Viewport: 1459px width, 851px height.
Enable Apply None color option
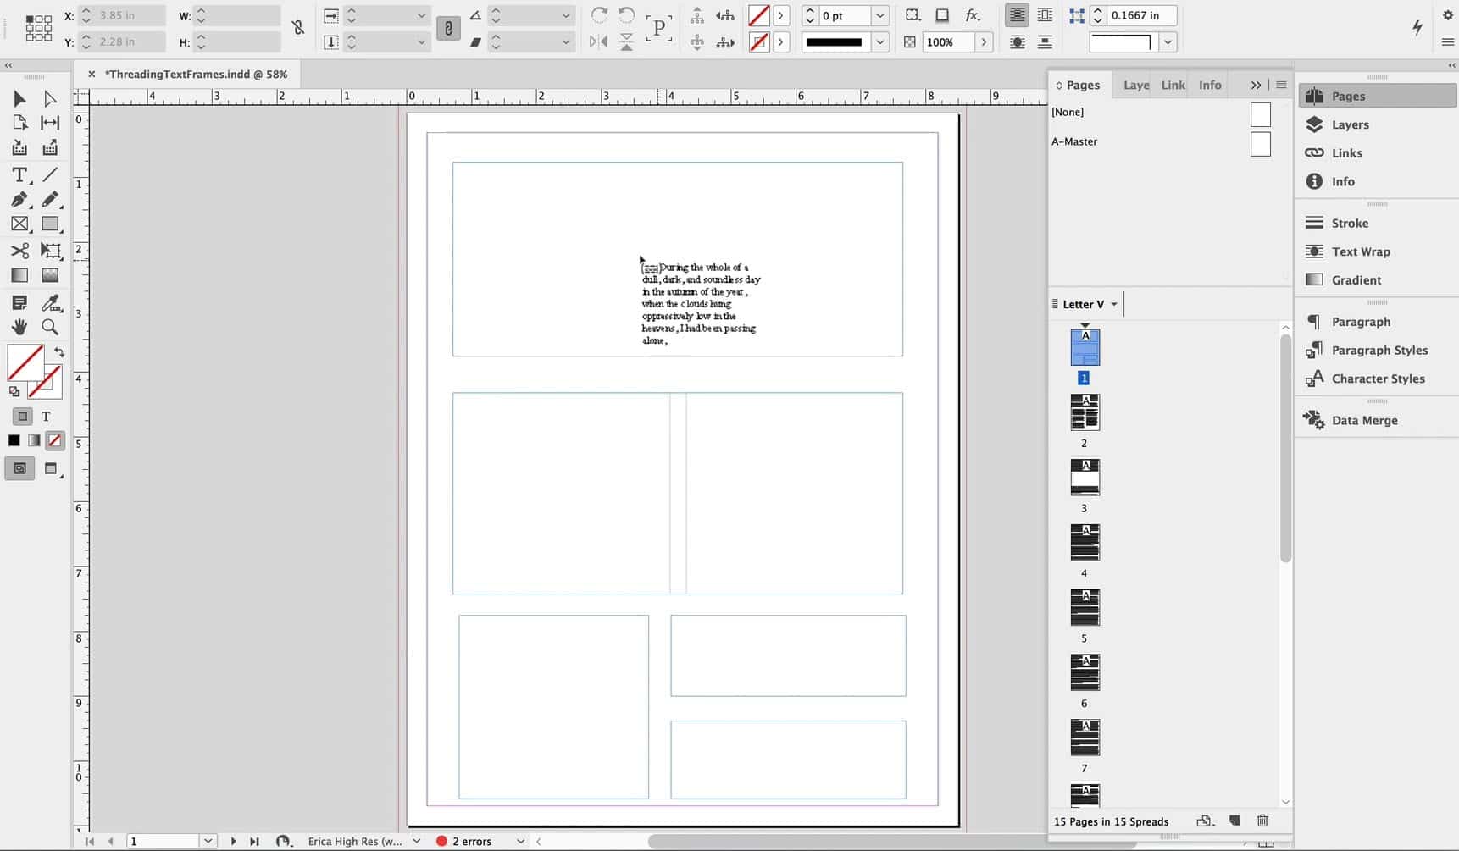click(x=54, y=440)
